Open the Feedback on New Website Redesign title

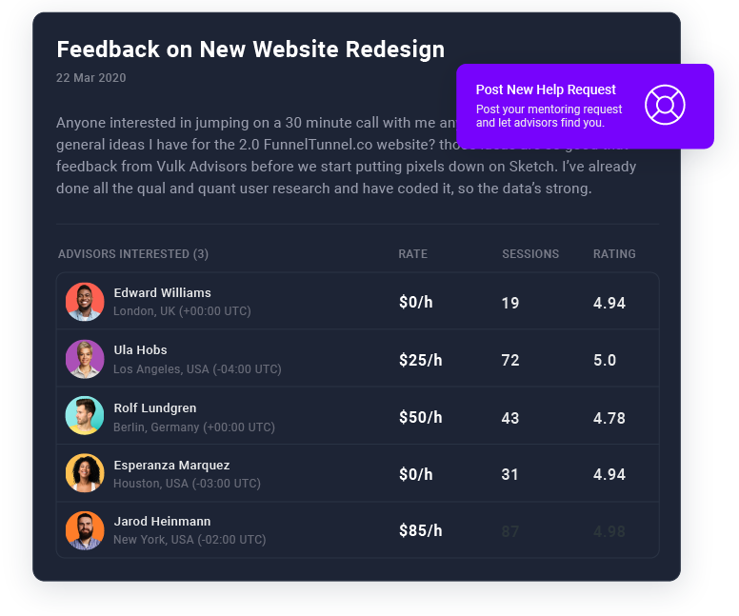250,50
